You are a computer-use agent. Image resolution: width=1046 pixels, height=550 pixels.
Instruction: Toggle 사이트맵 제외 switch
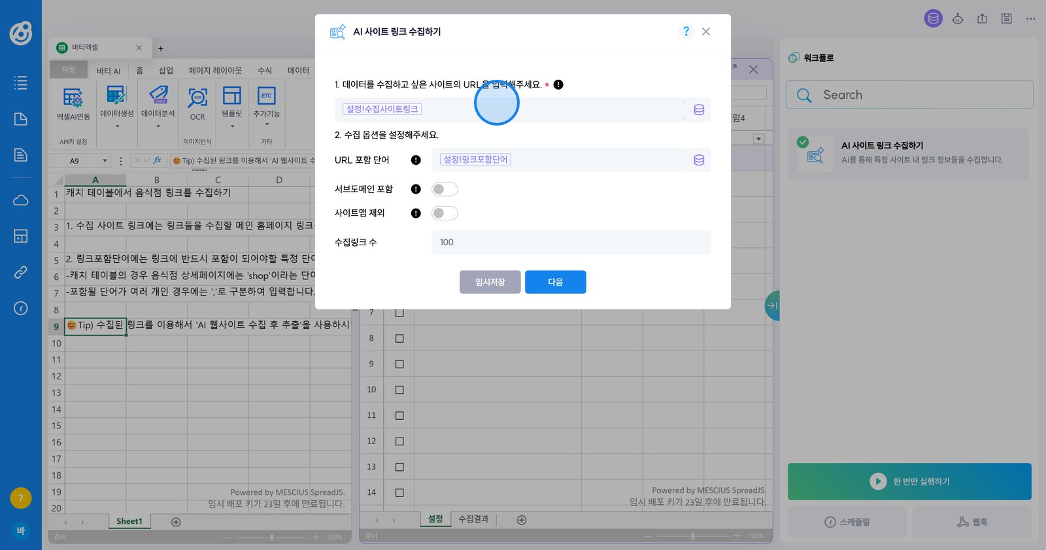[445, 213]
